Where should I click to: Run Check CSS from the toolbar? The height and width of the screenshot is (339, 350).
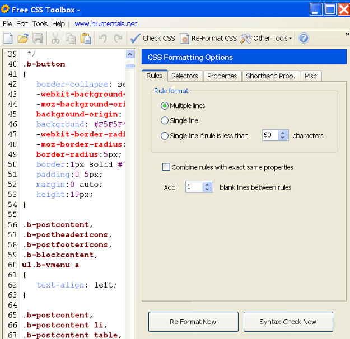[x=152, y=39]
